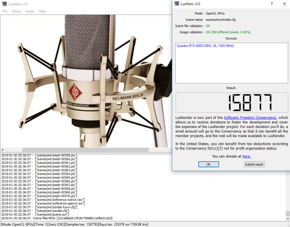
Task: Select log line mesh-00570.ply
Action: (x=39, y=196)
